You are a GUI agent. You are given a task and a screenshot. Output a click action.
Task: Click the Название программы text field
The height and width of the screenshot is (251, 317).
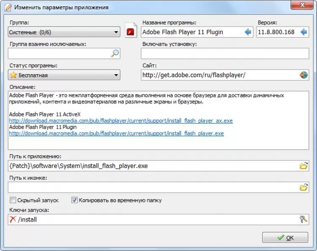tap(197, 32)
